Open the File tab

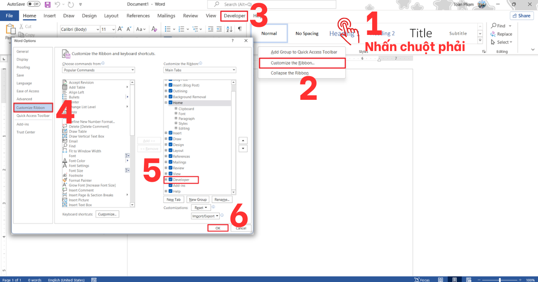[x=9, y=16]
